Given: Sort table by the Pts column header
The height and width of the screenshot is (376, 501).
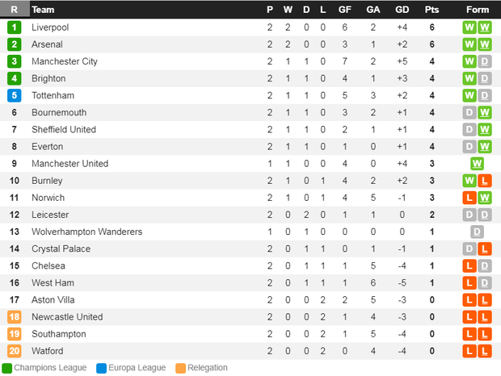Looking at the screenshot, I should click(x=432, y=10).
